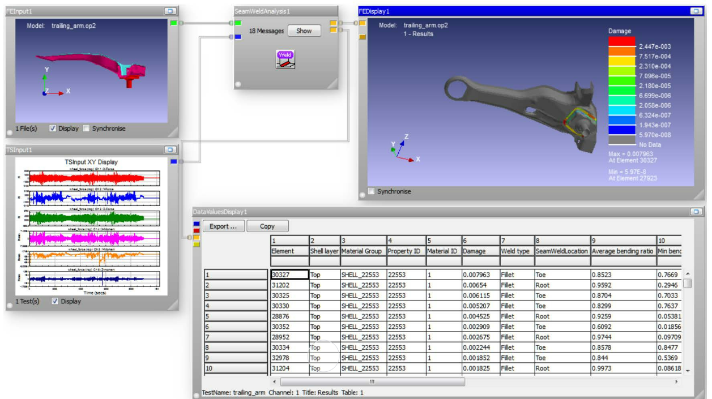Enable Synchronise in the FEInput1 glyph
The height and width of the screenshot is (399, 712).
[x=86, y=128]
